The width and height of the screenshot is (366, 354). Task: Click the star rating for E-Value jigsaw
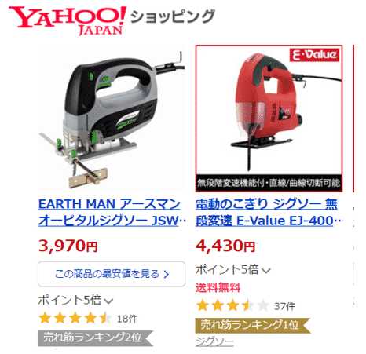tap(232, 306)
